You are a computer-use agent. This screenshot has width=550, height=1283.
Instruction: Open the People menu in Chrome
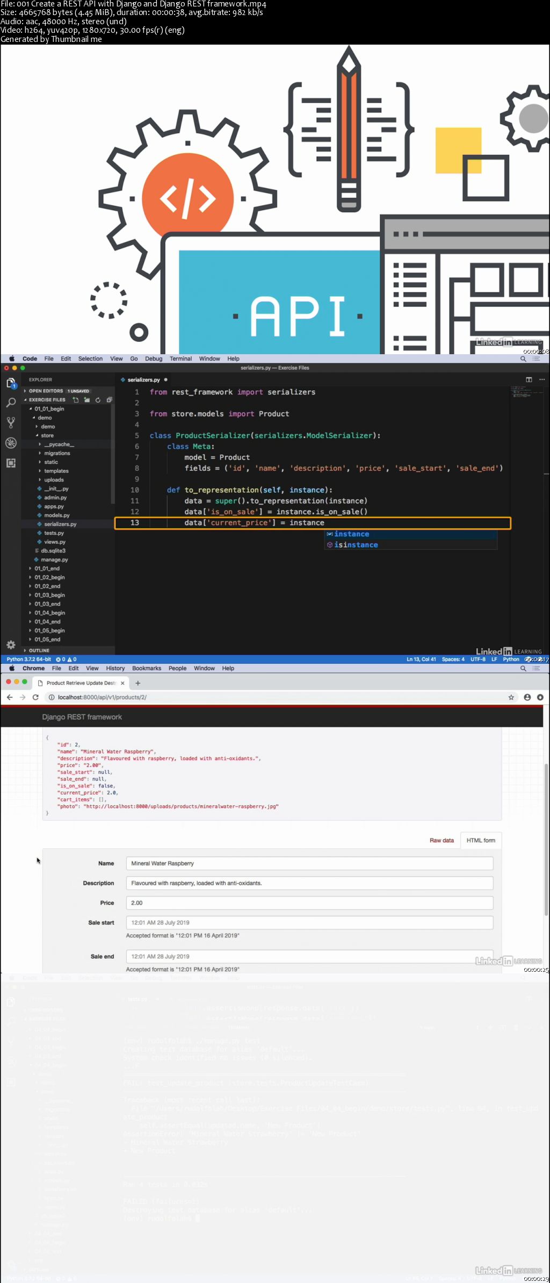[x=177, y=668]
